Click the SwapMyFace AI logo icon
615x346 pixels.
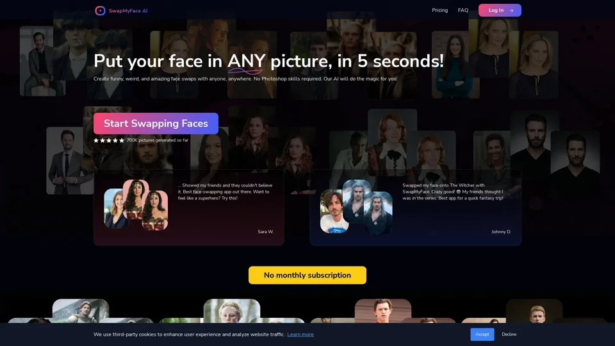pyautogui.click(x=100, y=11)
